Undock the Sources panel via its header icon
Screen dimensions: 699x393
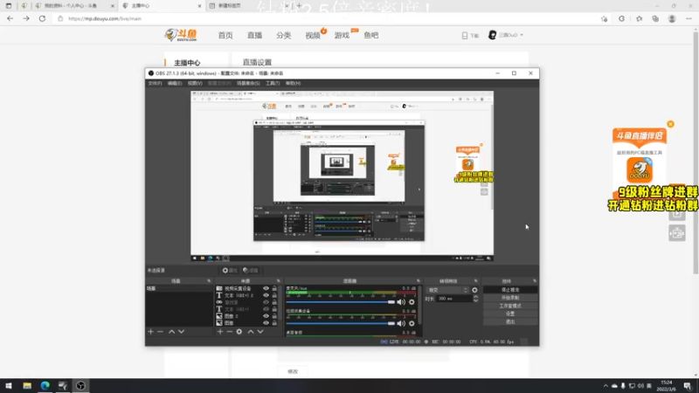click(x=279, y=281)
